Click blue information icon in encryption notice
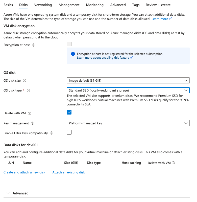197x202 pixels. [x=73, y=54]
